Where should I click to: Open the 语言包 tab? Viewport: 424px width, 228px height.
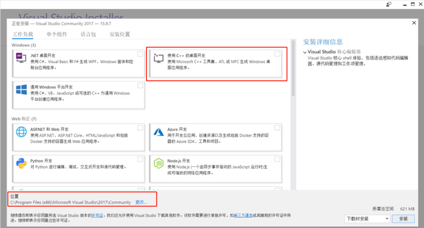pyautogui.click(x=88, y=34)
